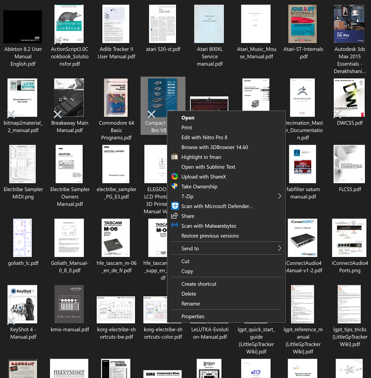371x378 pixels.
Task: Click the fman highlight icon
Action: 175,157
